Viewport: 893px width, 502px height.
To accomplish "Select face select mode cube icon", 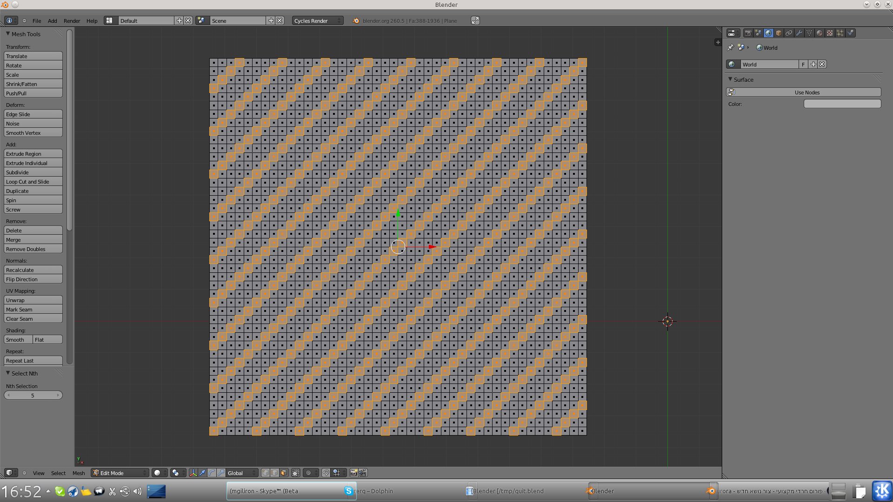I will coord(284,473).
